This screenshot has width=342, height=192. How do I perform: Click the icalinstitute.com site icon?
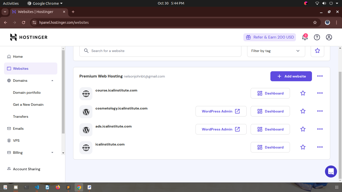86,148
